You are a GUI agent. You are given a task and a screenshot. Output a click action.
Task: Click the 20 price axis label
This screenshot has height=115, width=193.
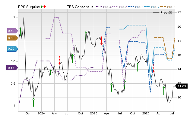pyautogui.click(x=179, y=27)
